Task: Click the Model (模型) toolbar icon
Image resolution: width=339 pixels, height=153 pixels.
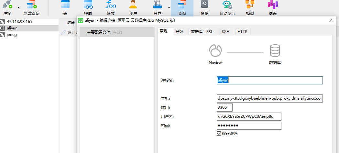Action: point(250,4)
